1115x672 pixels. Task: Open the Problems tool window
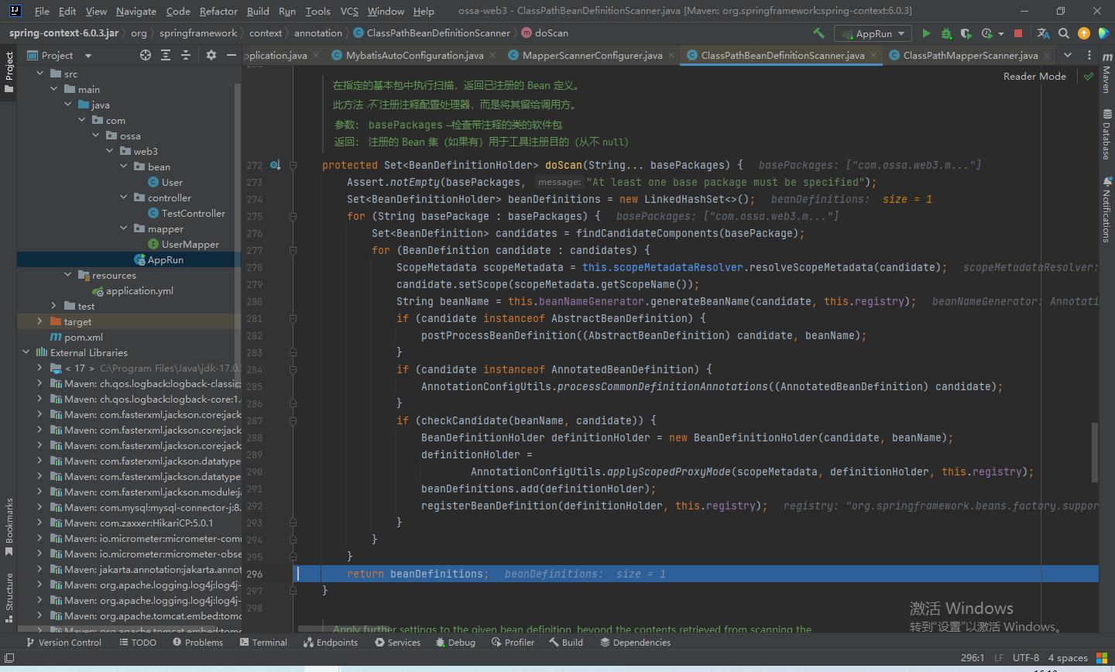(197, 643)
